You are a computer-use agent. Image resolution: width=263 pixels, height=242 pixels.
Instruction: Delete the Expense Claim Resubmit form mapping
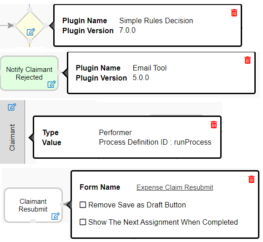(252, 179)
